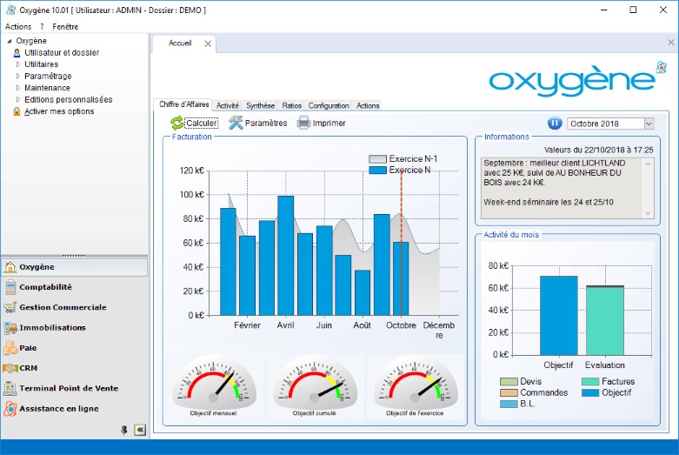Switch to the Activité tab
Viewport: 679px width, 455px height.
tap(227, 105)
